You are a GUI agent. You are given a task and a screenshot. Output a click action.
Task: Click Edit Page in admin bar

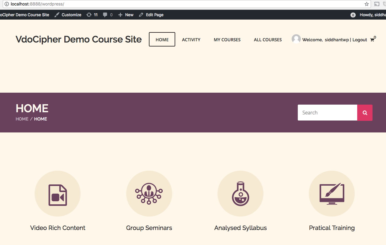pyautogui.click(x=151, y=15)
